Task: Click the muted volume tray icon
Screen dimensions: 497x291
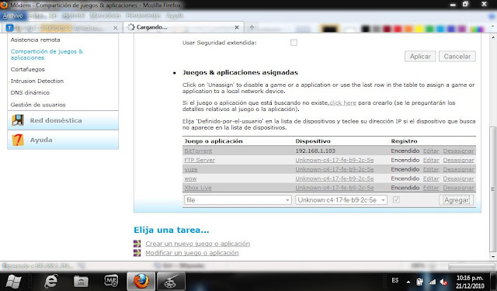Action: [x=443, y=281]
